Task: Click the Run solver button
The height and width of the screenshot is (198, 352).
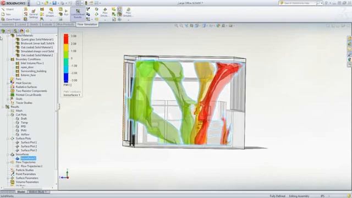Action: (66, 12)
